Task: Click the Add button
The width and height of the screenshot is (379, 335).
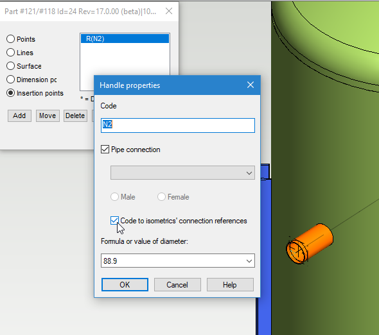Action: point(19,116)
